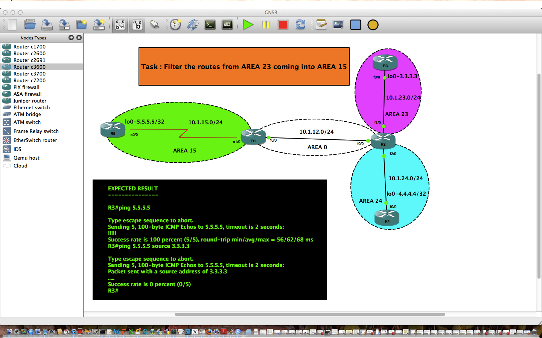This screenshot has width=542, height=338.
Task: Click the lo0-5.5.5.5/32 label
Action: [x=145, y=122]
